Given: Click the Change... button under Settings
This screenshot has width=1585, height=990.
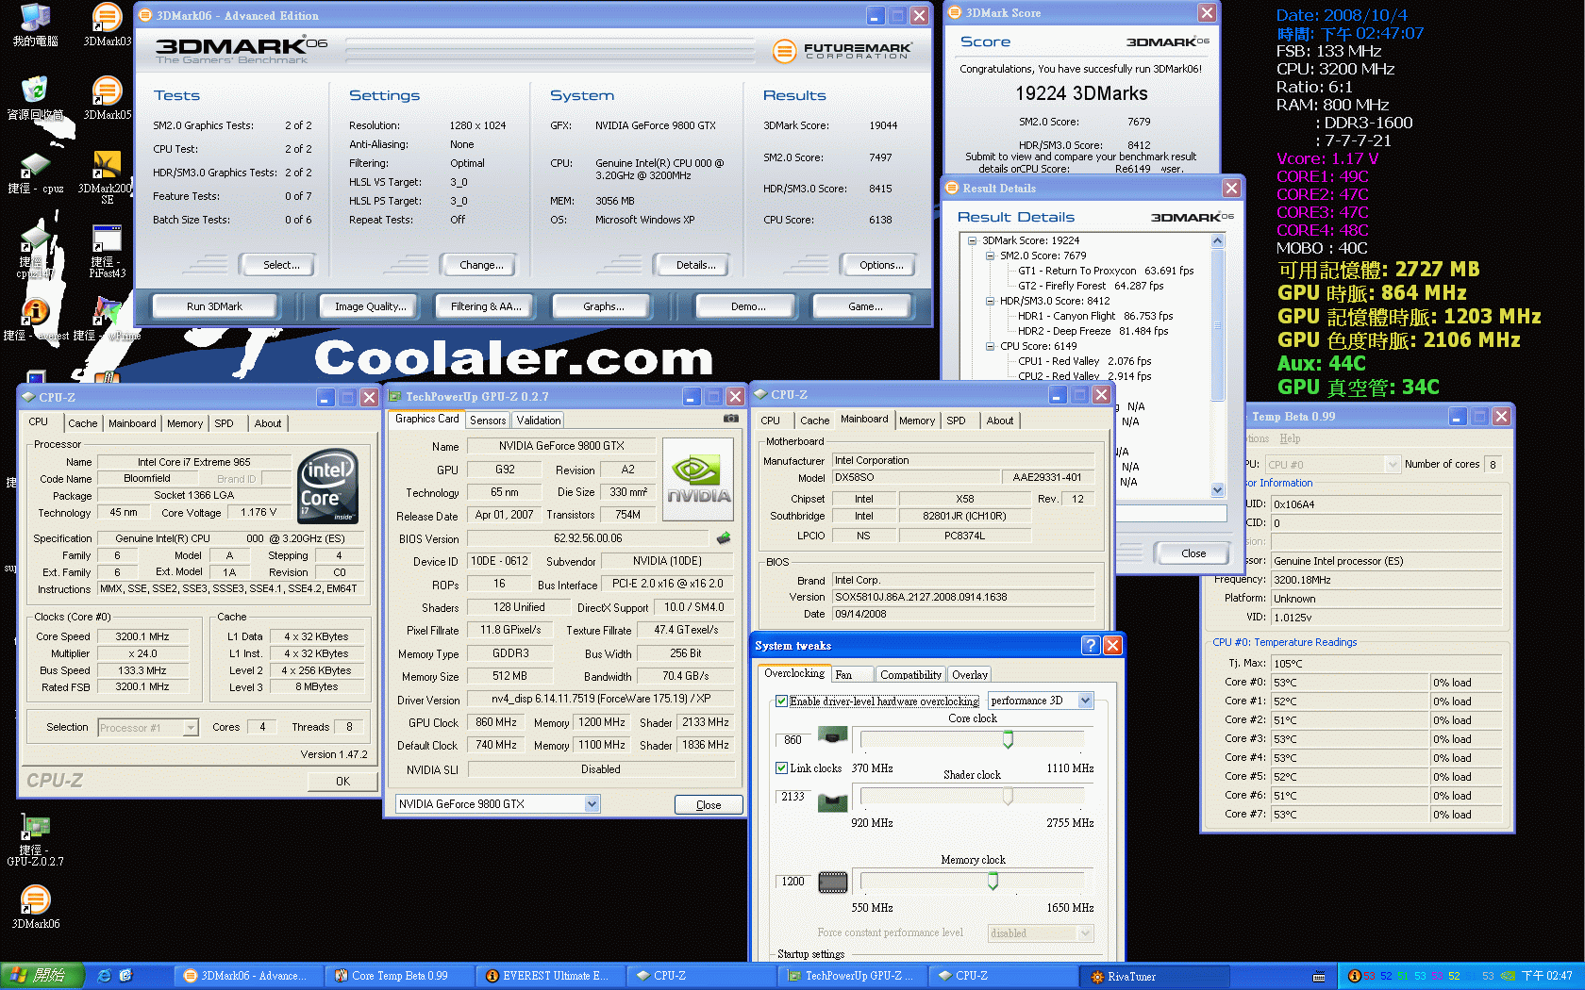Looking at the screenshot, I should click(481, 265).
